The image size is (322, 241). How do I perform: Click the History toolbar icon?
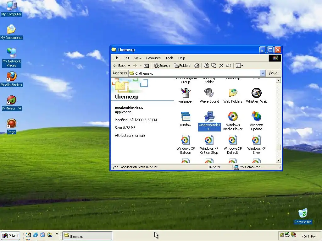(x=197, y=66)
